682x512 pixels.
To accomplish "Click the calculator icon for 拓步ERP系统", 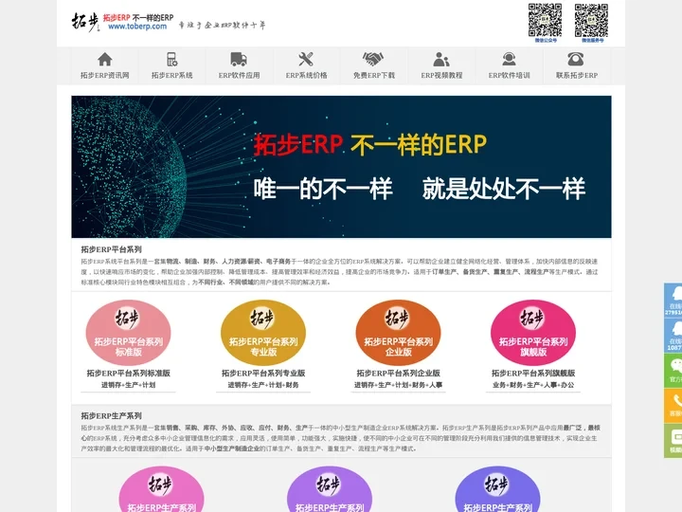I will [171, 59].
